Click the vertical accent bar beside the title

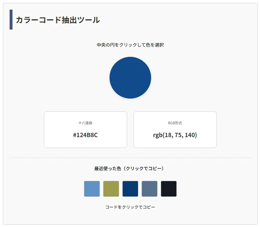(x=11, y=20)
